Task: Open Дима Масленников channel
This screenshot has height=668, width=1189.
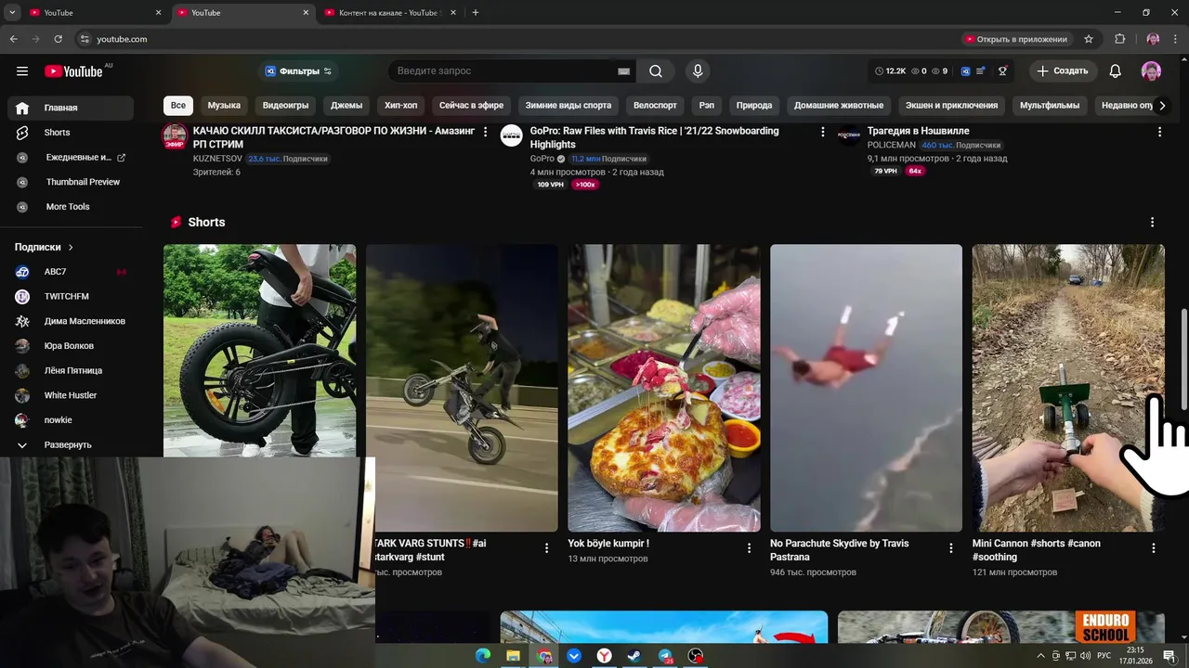Action: (69, 321)
